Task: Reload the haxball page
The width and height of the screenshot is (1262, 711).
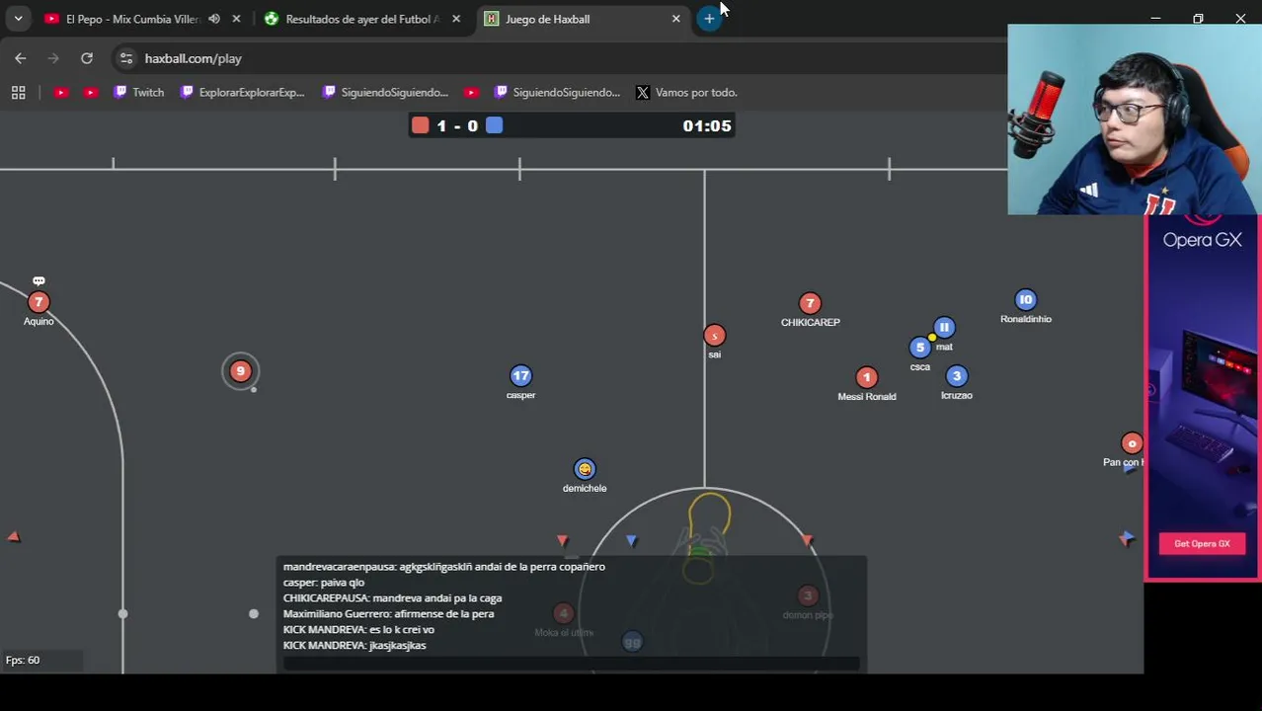Action: pos(87,58)
